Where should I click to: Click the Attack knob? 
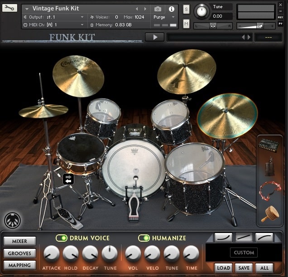click(x=51, y=254)
